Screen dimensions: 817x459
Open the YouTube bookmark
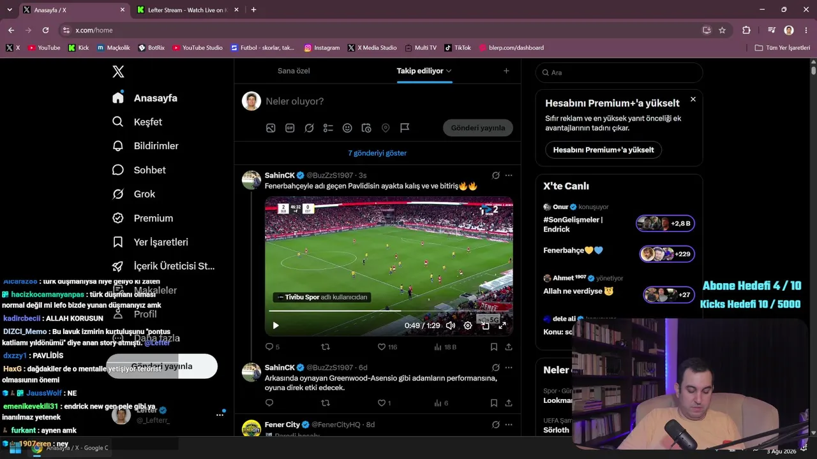point(44,48)
